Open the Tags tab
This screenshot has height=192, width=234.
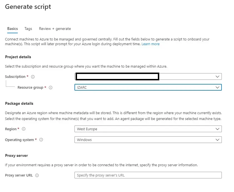[x=28, y=29]
